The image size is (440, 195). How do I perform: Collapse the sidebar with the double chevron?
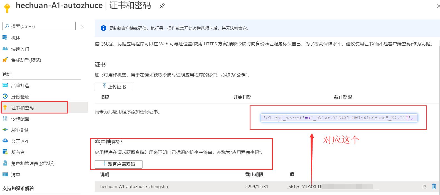tap(82, 26)
